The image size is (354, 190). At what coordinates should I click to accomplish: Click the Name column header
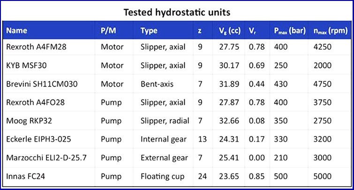coord(17,31)
